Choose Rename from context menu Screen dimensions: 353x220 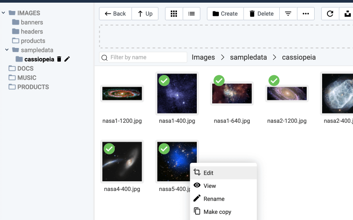[223, 199]
